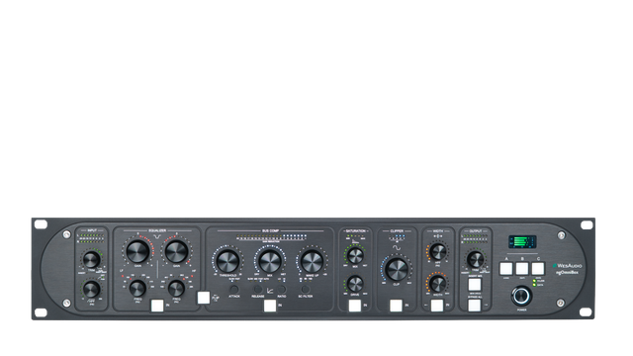Click the RELEASE selector button
This screenshot has height=356, width=633.
[x=258, y=289]
